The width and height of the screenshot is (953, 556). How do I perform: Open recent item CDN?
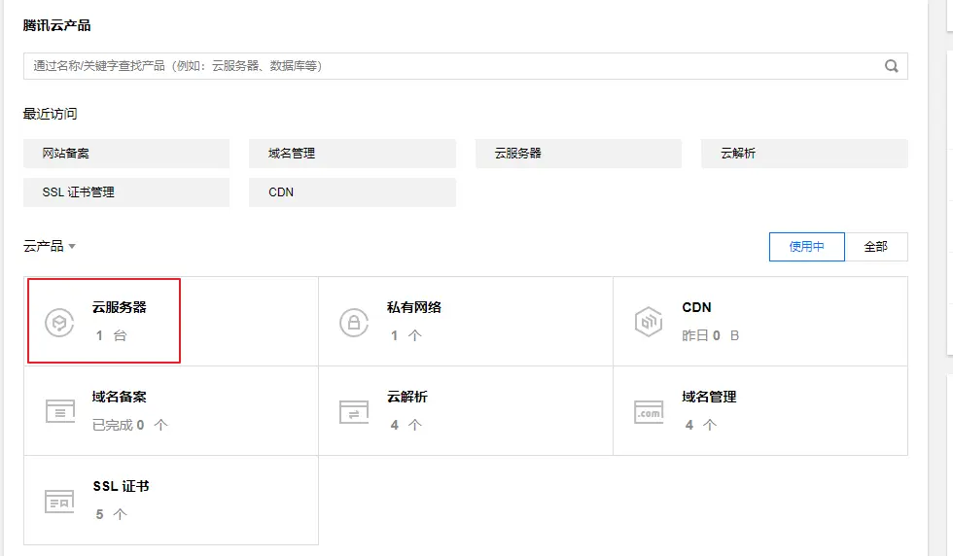pos(352,192)
